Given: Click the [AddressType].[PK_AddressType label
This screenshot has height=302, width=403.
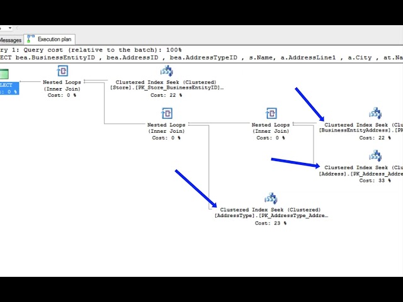Looking at the screenshot, I should click(271, 215).
